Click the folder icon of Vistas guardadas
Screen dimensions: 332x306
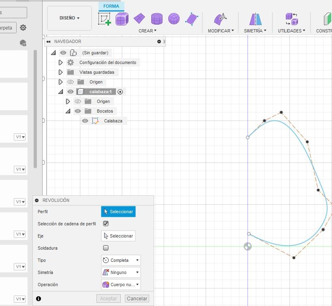(70, 72)
